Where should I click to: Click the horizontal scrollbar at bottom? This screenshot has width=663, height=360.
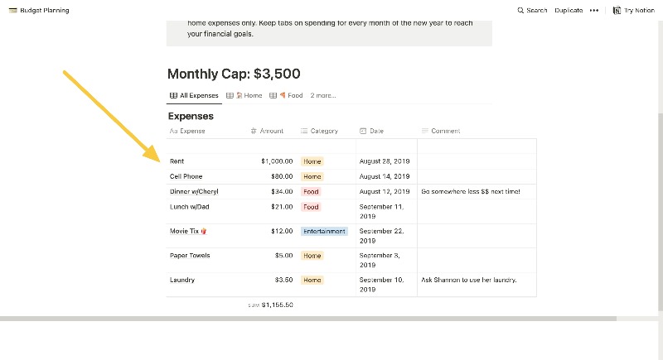pyautogui.click(x=307, y=319)
